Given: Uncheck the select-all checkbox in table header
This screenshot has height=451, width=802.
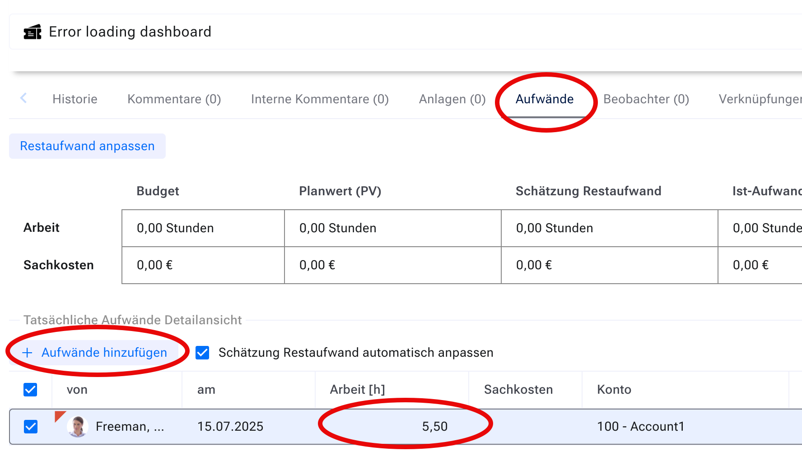Looking at the screenshot, I should point(30,390).
